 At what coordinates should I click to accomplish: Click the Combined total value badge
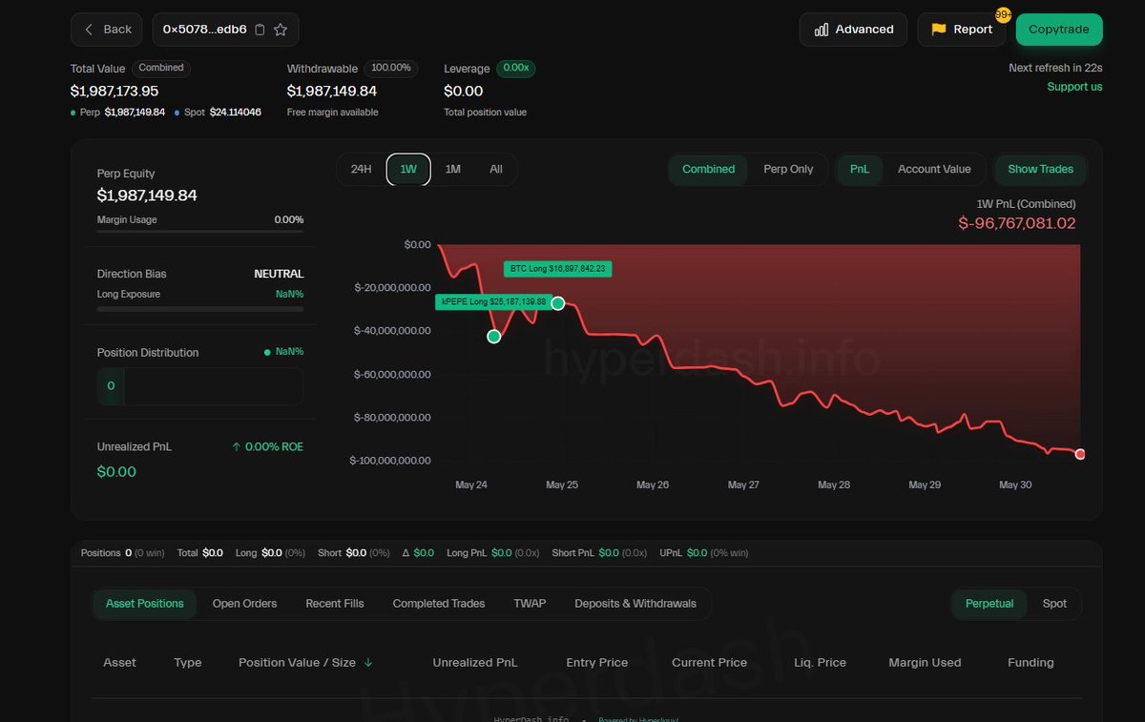pos(161,68)
